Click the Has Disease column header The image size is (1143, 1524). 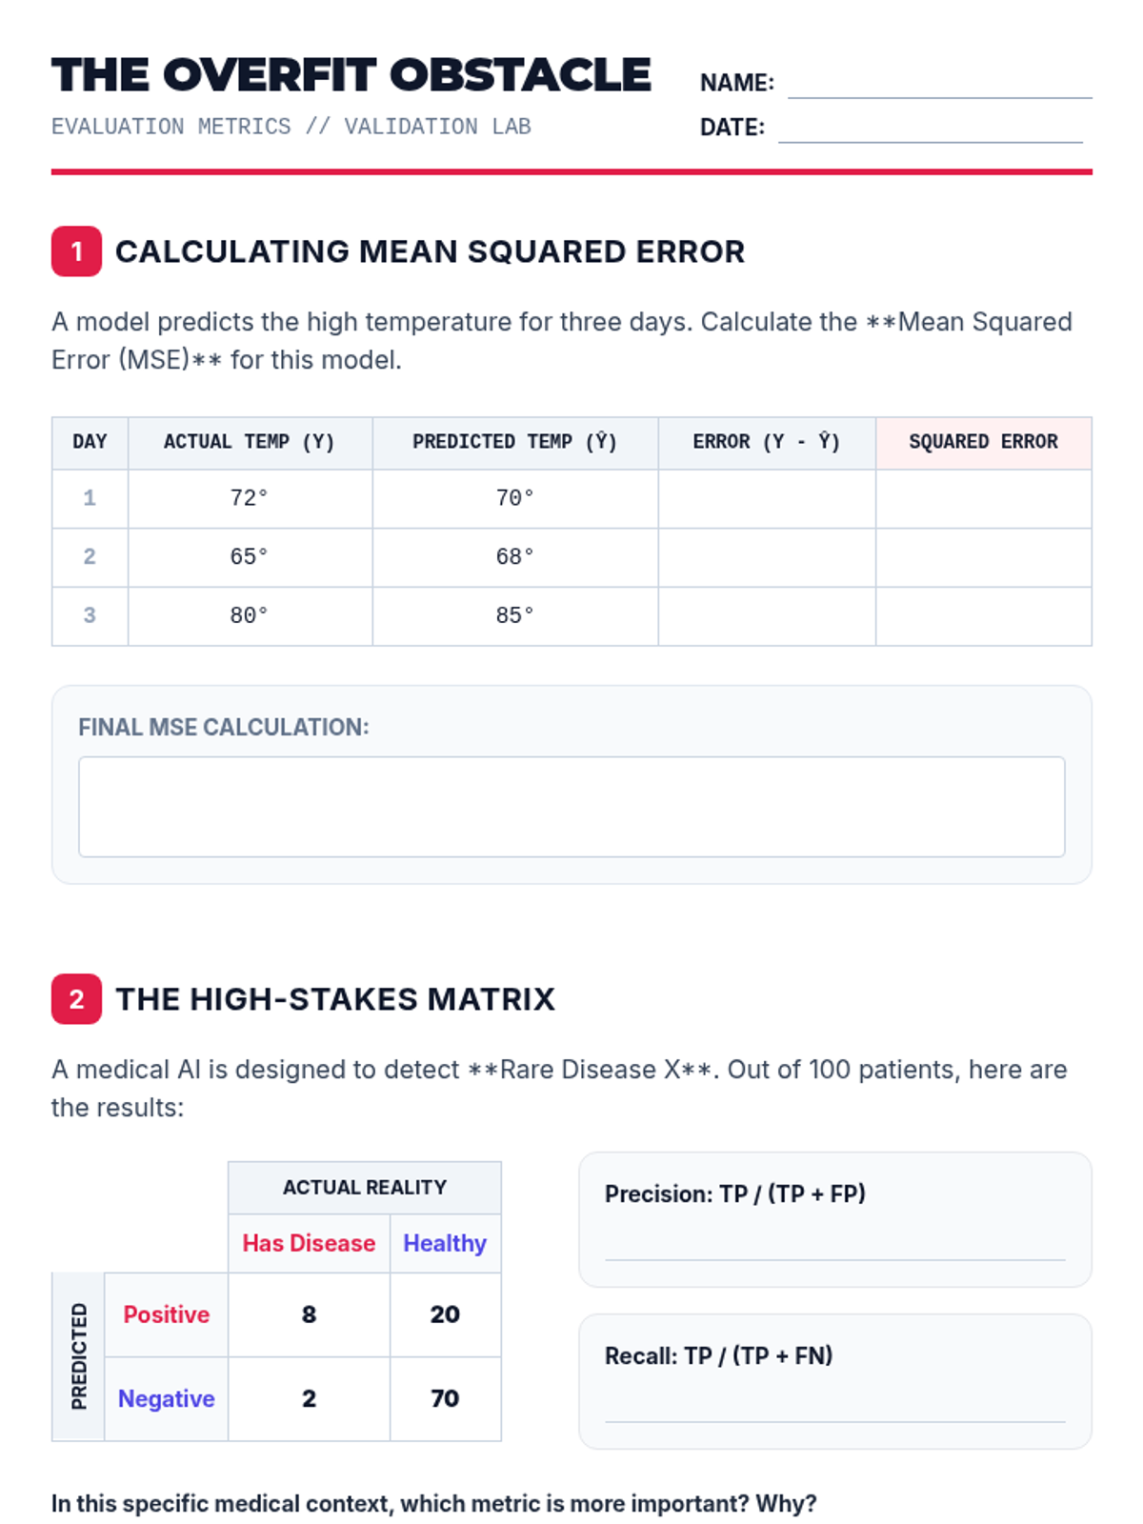(309, 1243)
